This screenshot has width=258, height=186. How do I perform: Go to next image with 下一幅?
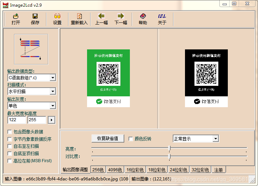click(x=121, y=19)
